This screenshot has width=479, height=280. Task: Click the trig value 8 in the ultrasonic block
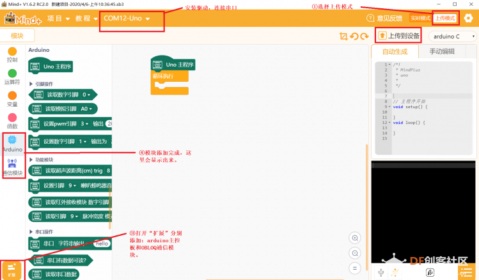coord(108,171)
